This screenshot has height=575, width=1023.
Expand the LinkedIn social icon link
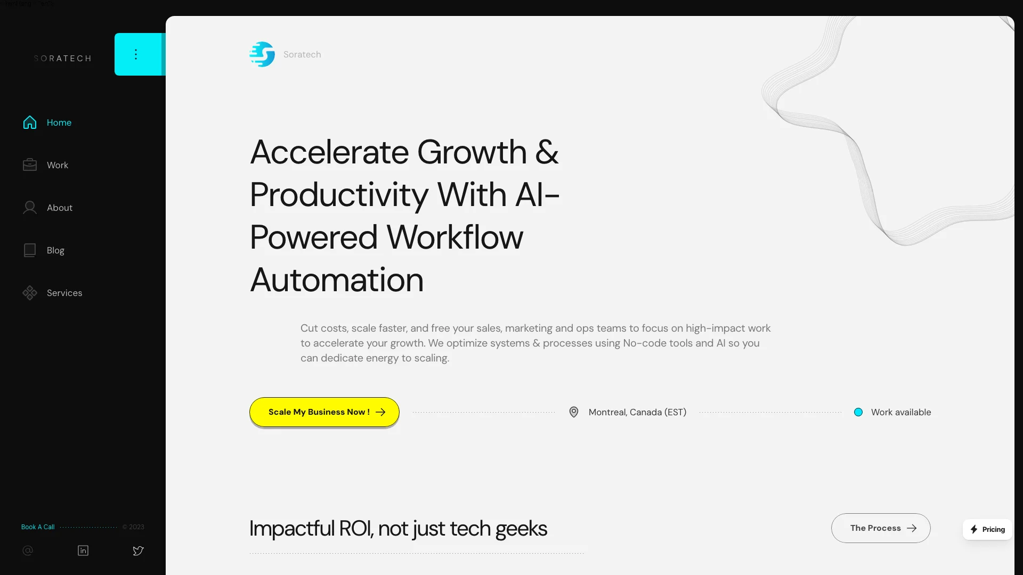pyautogui.click(x=83, y=551)
